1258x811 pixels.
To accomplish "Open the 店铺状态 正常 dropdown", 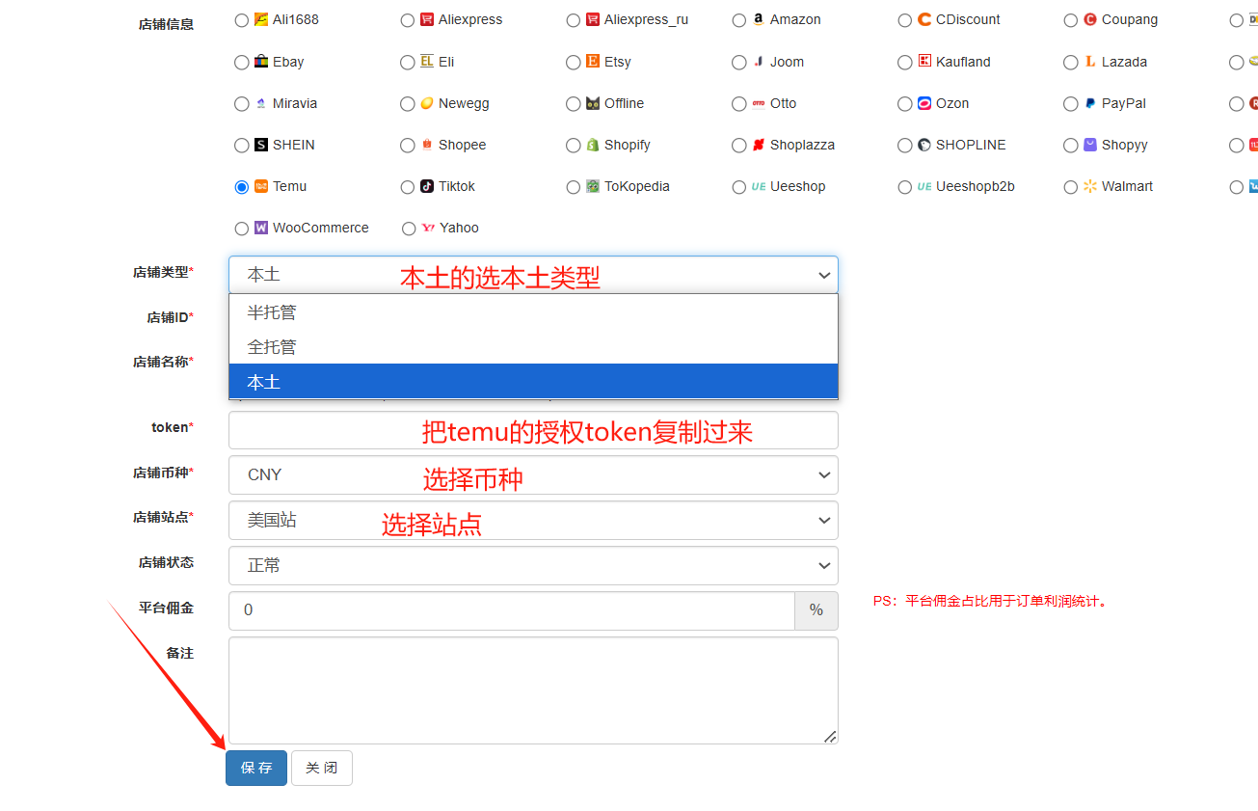I will pyautogui.click(x=533, y=565).
